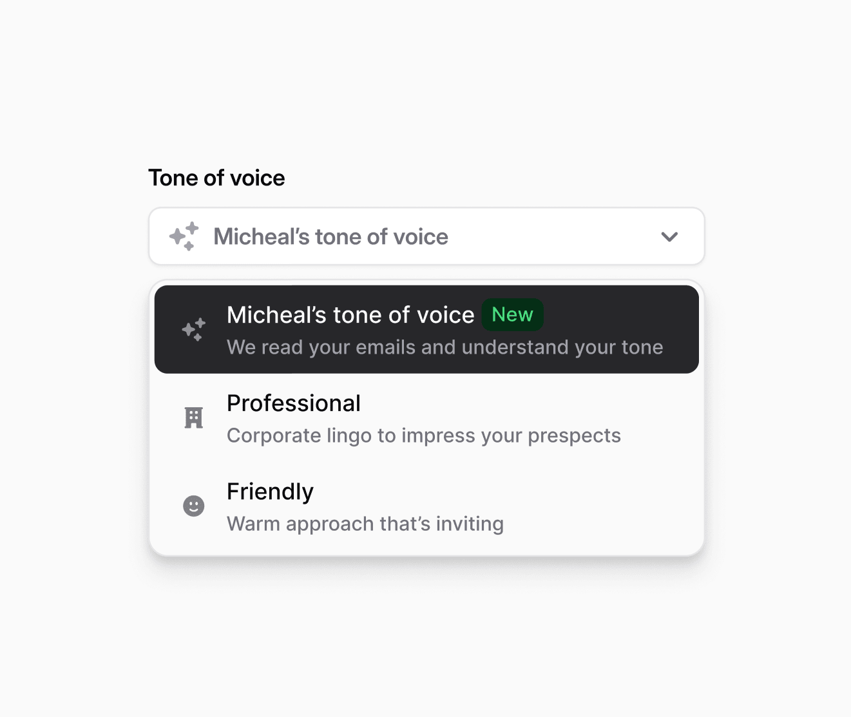Click "Warm approach that's inviting" description
Image resolution: width=851 pixels, height=717 pixels.
[365, 524]
